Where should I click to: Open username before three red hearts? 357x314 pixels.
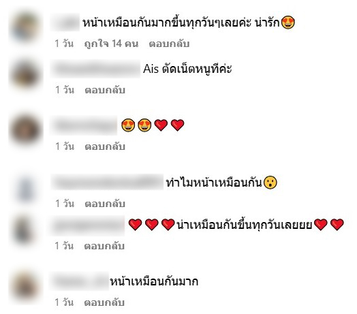point(87,225)
